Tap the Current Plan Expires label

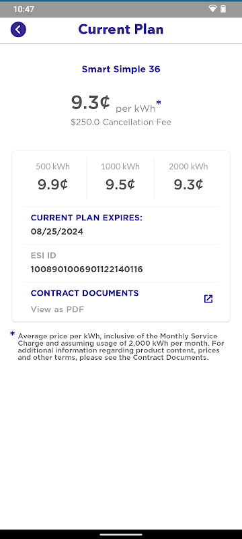[86, 218]
